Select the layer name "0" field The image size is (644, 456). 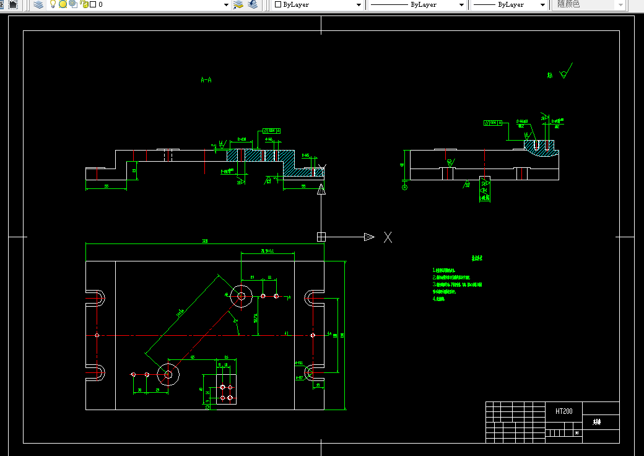[100, 4]
